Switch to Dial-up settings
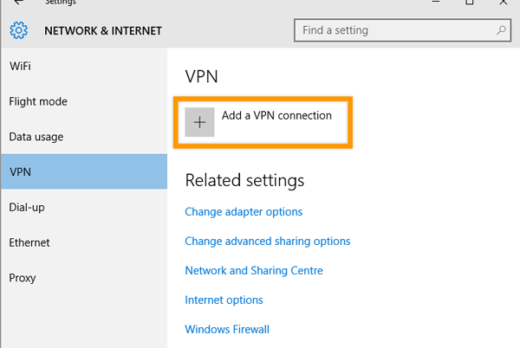This screenshot has width=520, height=348. [28, 207]
